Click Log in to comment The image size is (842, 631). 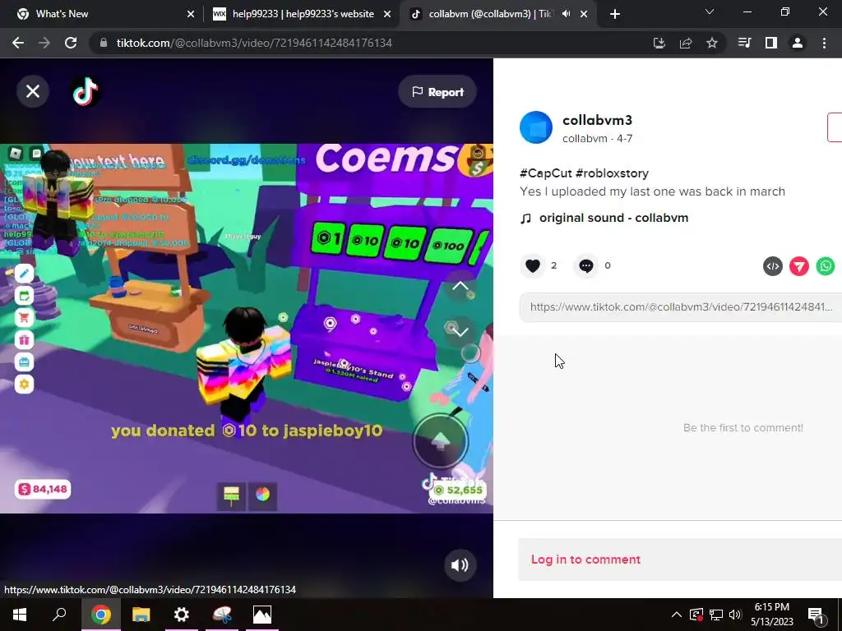click(x=585, y=559)
